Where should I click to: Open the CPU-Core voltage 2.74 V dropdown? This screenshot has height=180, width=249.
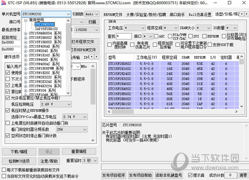[75, 117]
